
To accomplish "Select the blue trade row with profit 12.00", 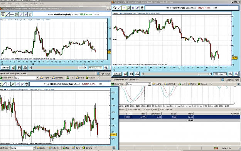I will pos(180,117).
